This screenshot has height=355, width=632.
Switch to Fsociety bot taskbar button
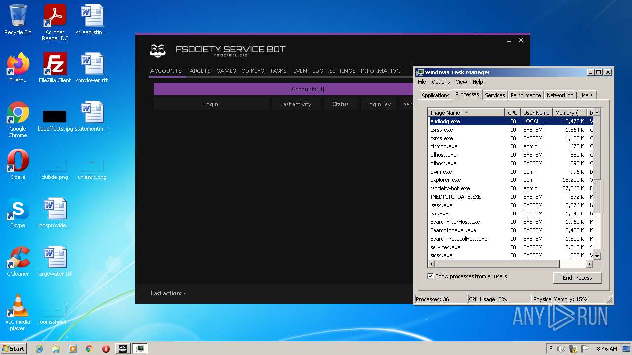point(123,349)
